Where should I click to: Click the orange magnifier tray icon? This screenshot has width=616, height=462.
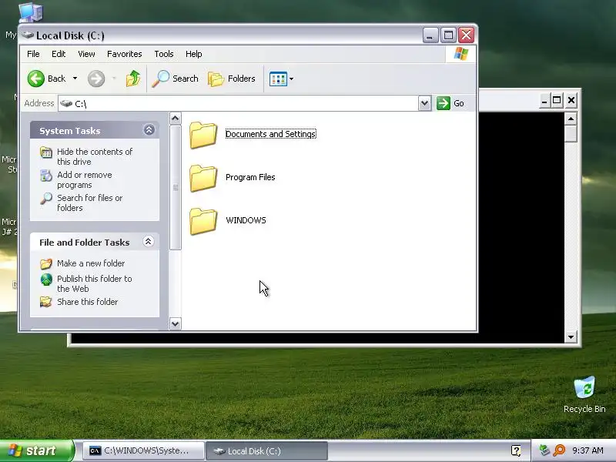(559, 450)
